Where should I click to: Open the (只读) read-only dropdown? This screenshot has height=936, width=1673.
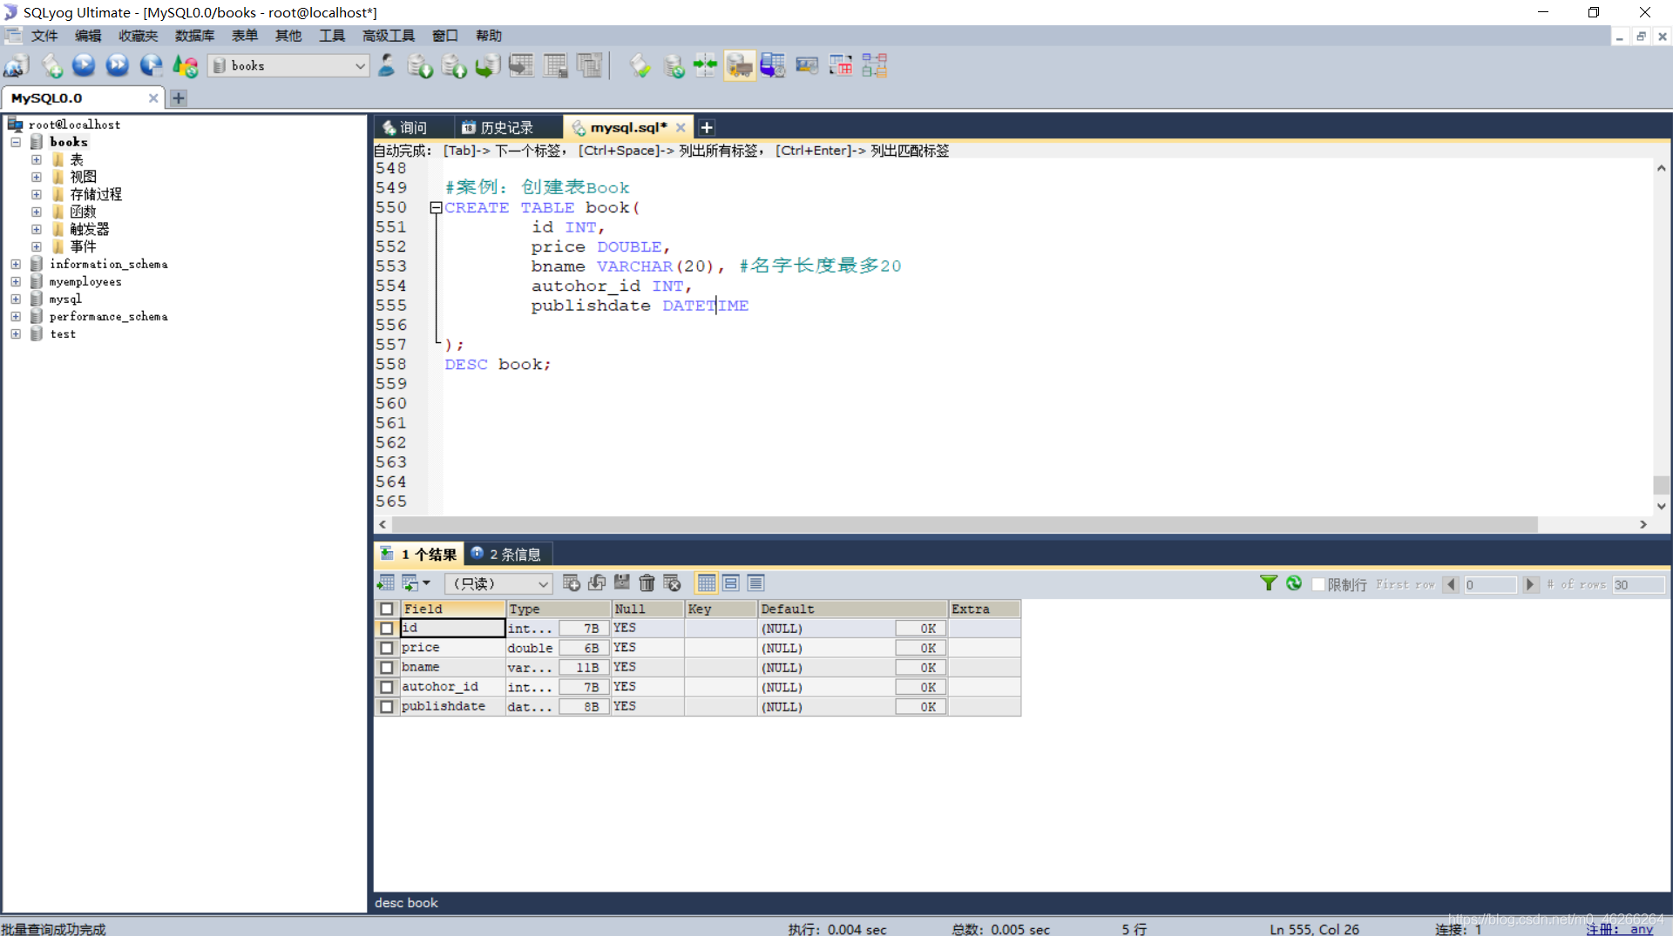point(499,583)
